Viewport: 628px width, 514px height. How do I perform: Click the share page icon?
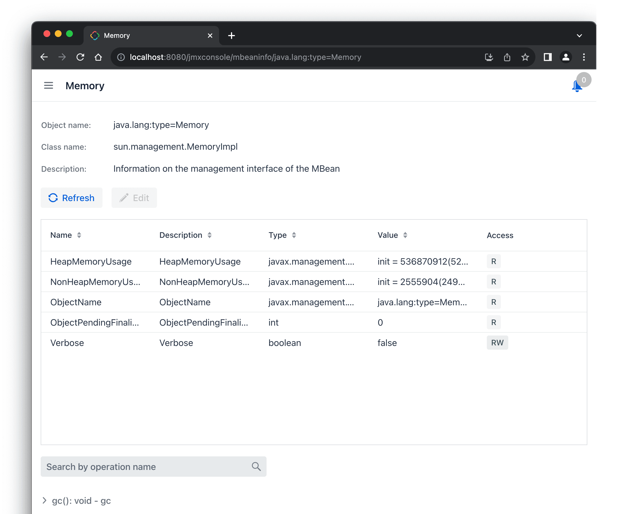coord(507,57)
